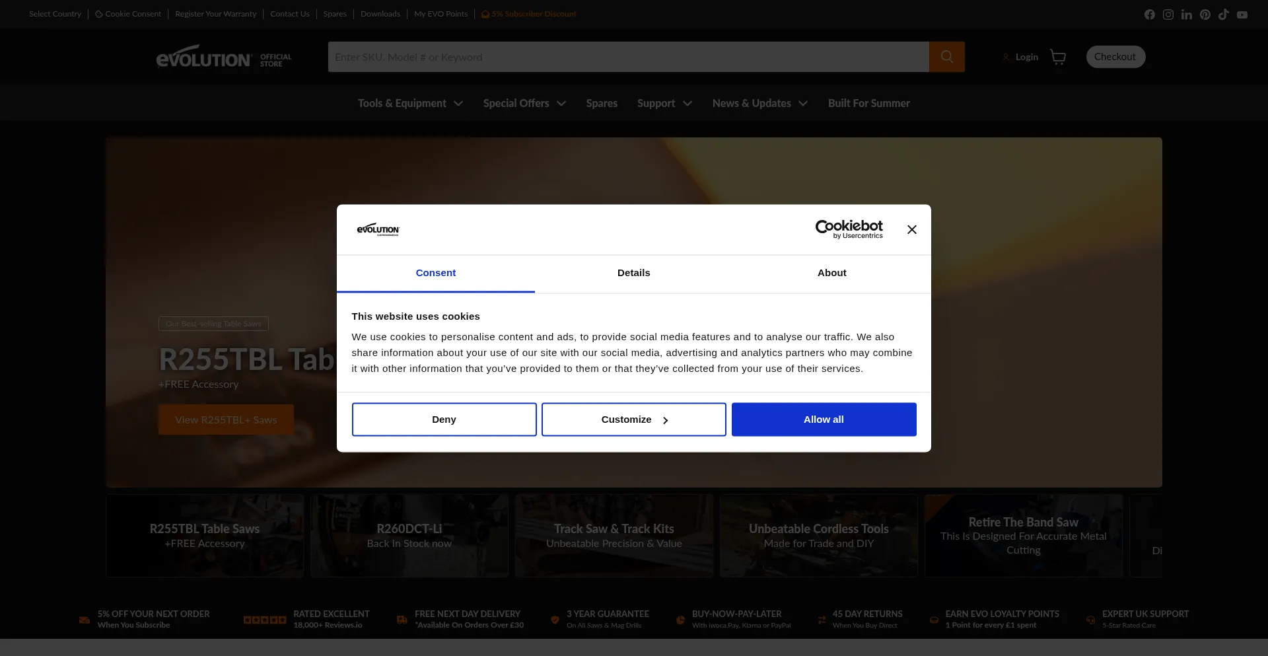The image size is (1268, 656).
Task: Open the Downloads link
Action: click(x=380, y=14)
